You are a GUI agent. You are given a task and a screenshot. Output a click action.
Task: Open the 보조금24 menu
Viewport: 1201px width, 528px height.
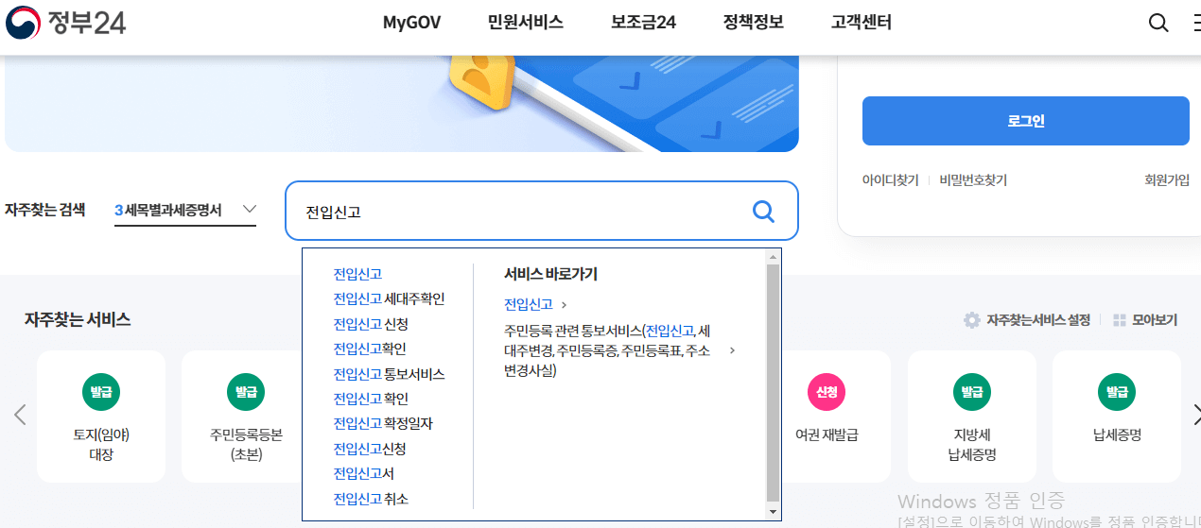pos(643,23)
